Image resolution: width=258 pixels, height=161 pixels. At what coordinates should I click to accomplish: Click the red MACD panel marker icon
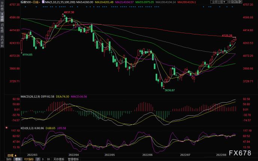click(x=6, y=97)
